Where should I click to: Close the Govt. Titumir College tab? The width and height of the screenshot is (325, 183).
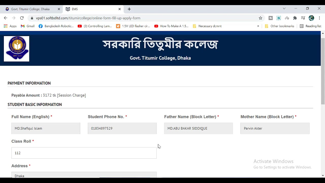coord(59,9)
